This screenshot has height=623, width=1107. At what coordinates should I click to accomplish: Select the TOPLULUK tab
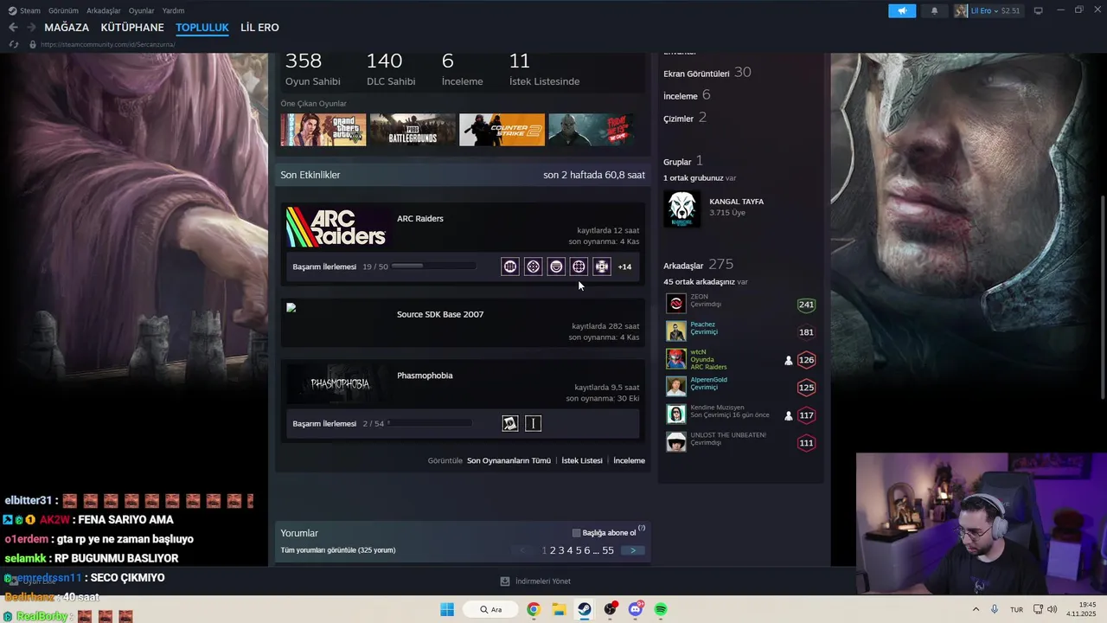tap(202, 28)
